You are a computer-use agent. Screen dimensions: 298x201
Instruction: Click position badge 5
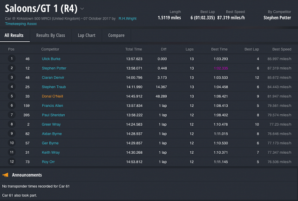click(x=12, y=96)
